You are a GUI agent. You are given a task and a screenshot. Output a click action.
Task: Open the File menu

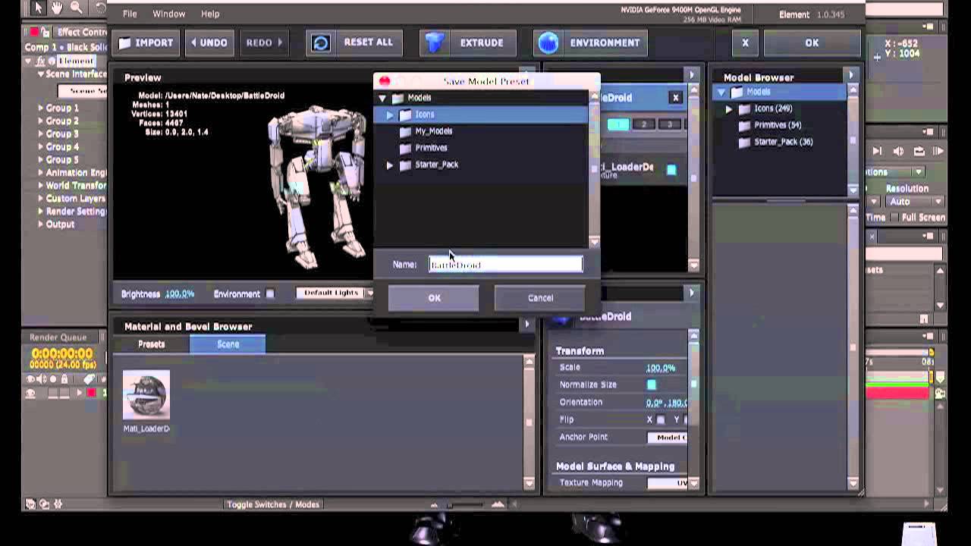point(130,14)
